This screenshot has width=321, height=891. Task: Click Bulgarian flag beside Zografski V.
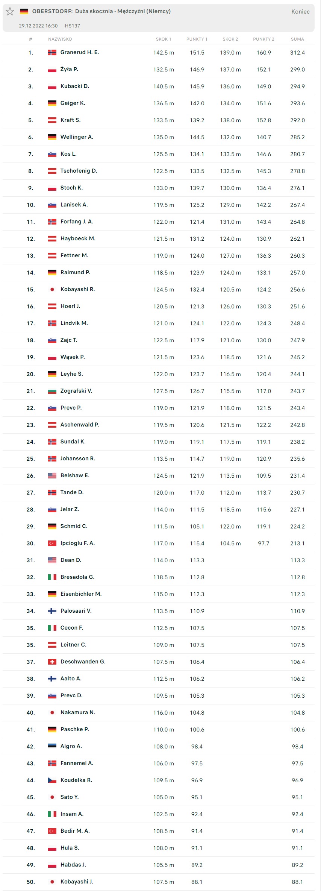52,391
